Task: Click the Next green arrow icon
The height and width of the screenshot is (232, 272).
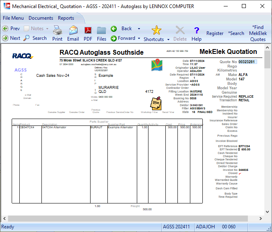Action: 5,38
